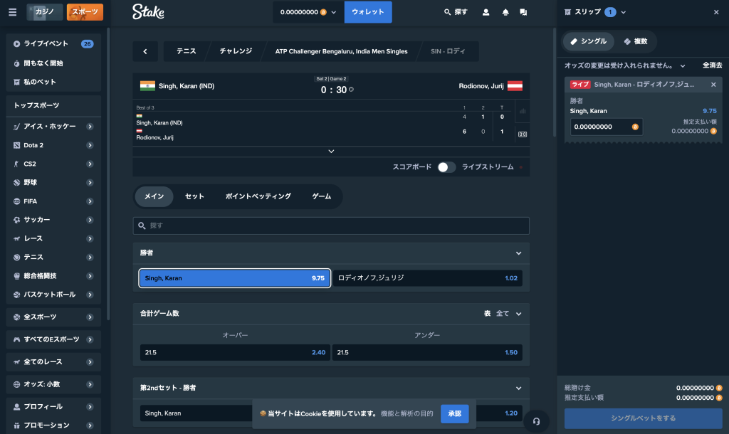
Task: Select the 複数 bet slip tab
Action: pyautogui.click(x=636, y=41)
